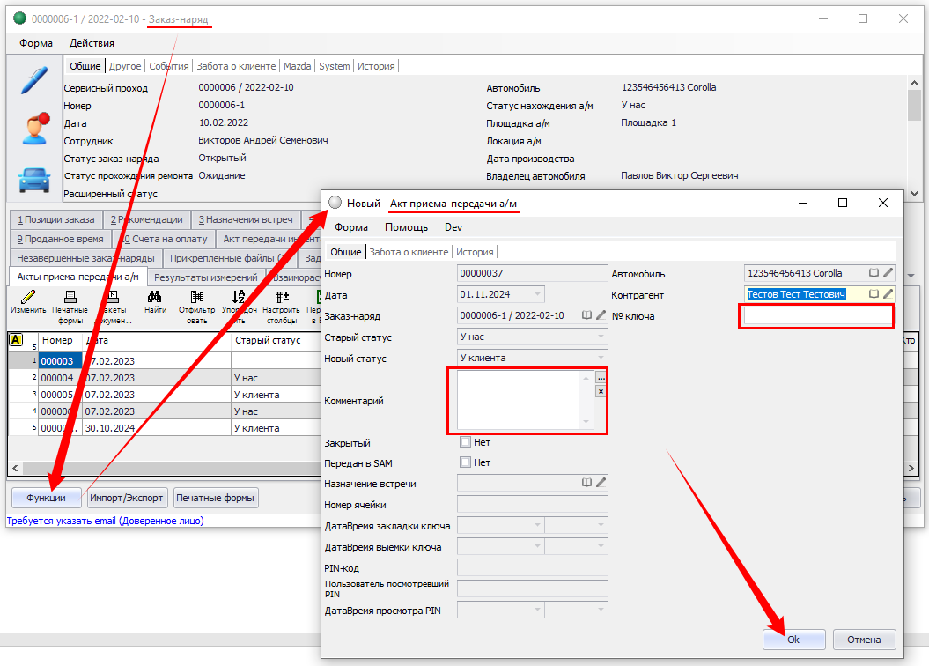This screenshot has width=929, height=666.
Task: Toggle the Закрытый checkbox
Action: 465,442
